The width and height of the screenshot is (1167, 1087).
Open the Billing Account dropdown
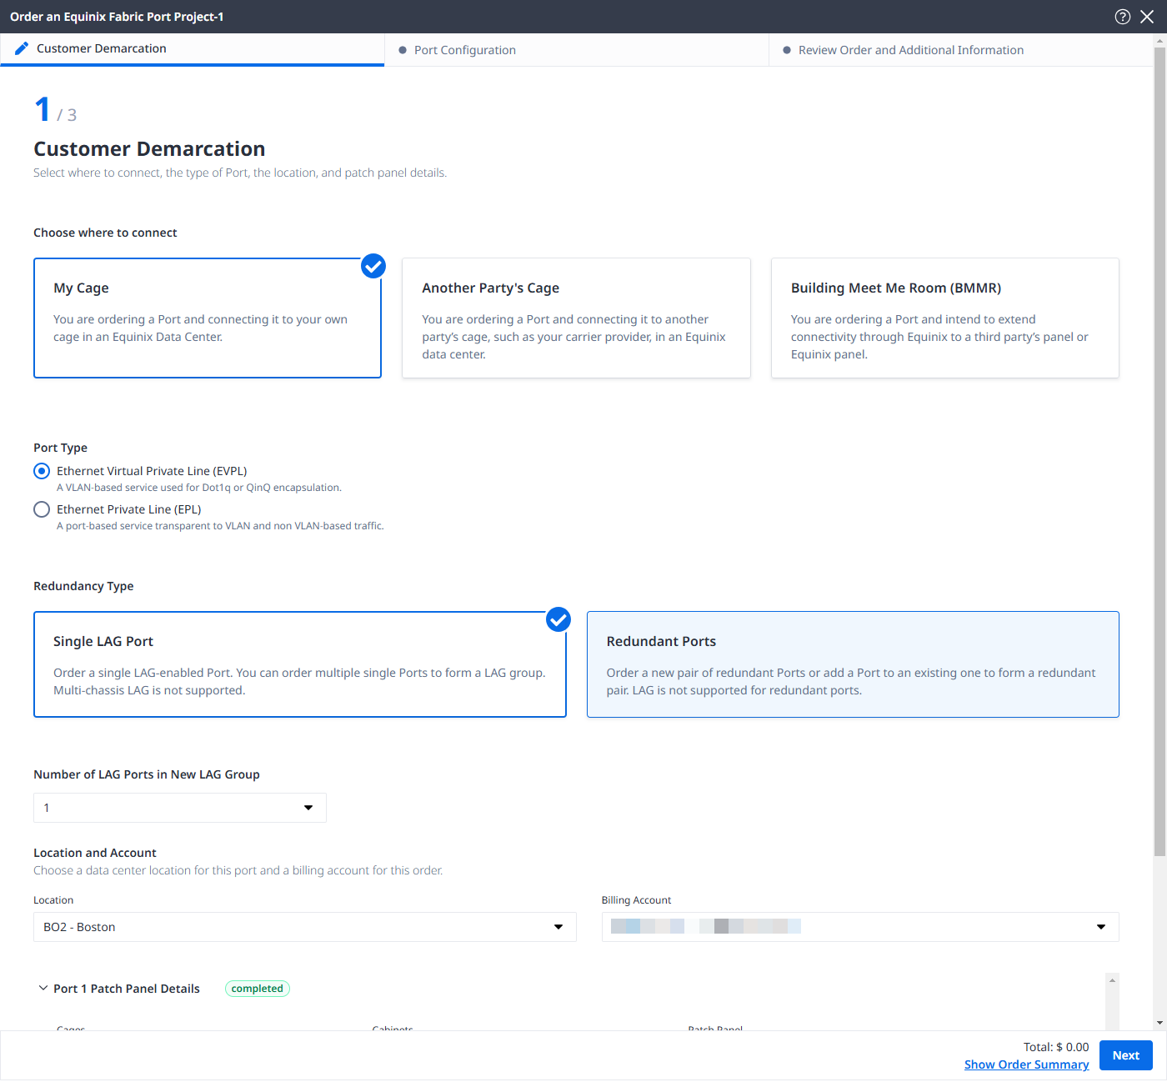click(860, 927)
